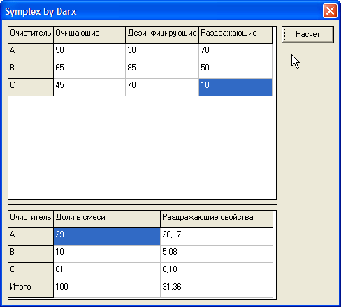The image size is (341, 307).
Task: Click the Раздражающие свойства column header
Action: (x=217, y=219)
